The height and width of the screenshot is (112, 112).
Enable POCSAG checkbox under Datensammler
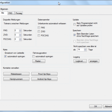point(39,35)
